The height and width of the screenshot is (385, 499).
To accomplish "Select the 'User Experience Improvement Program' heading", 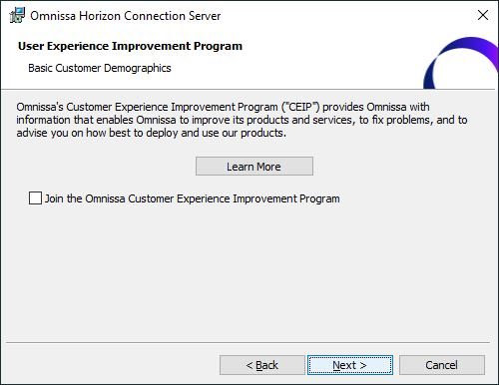I will [130, 46].
